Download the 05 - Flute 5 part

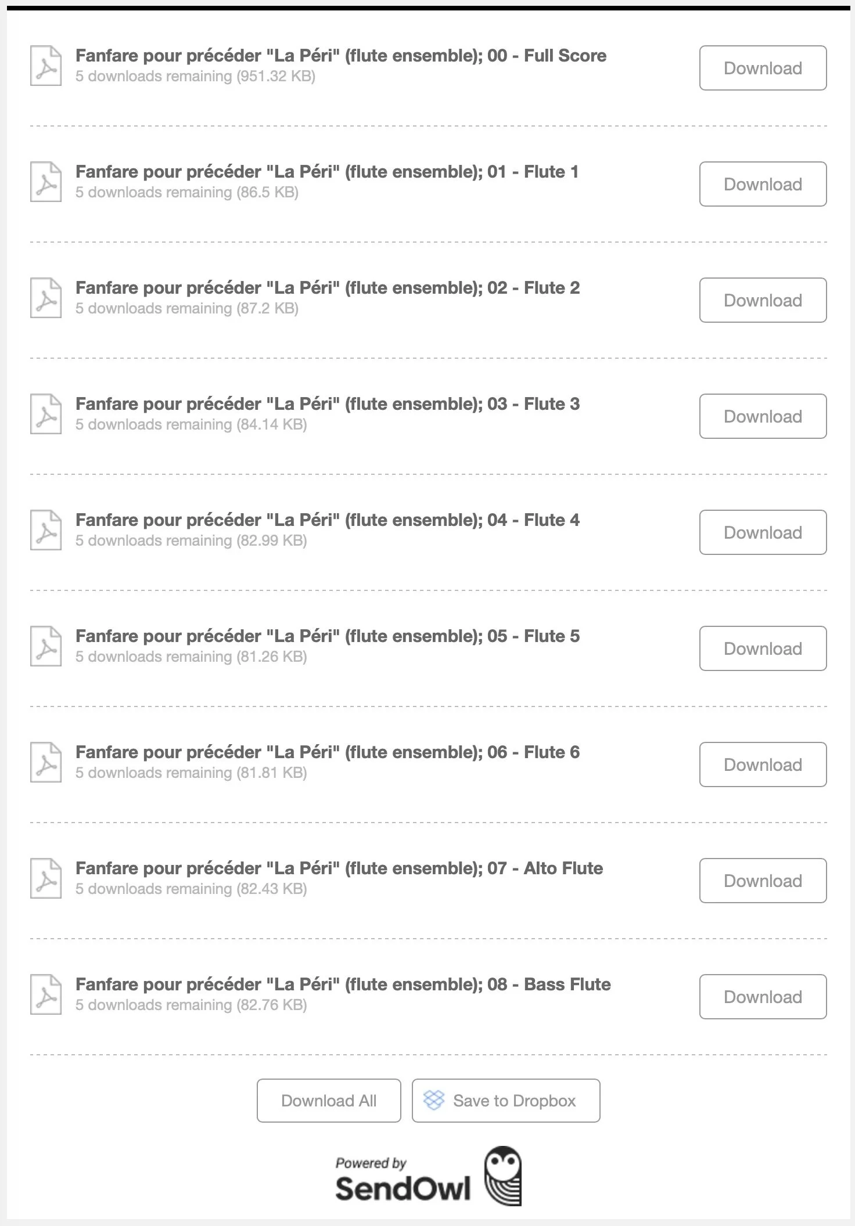click(763, 648)
